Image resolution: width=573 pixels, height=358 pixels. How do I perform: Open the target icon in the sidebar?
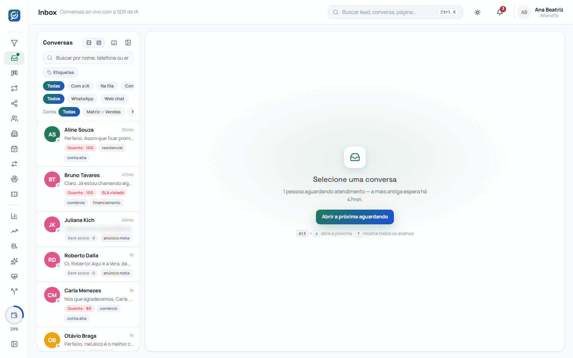pyautogui.click(x=14, y=179)
